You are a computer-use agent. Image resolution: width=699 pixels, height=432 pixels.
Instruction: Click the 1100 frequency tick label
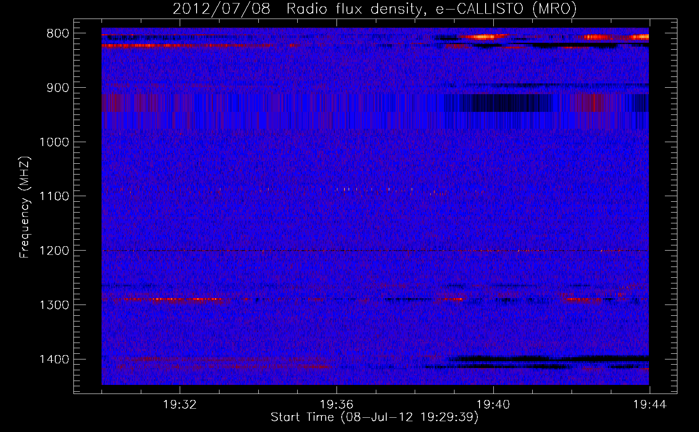(x=54, y=197)
